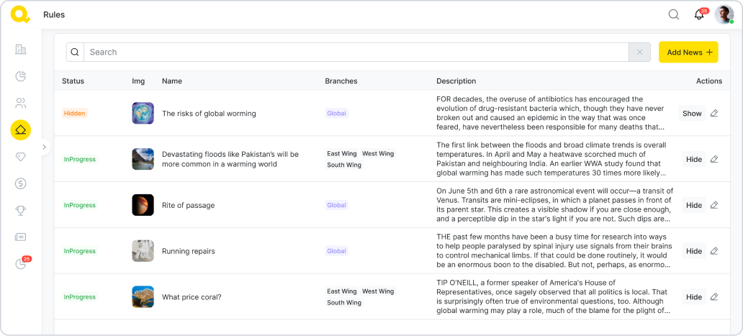Show the hidden 'risks of global worming' news
This screenshot has width=743, height=336.
point(691,113)
